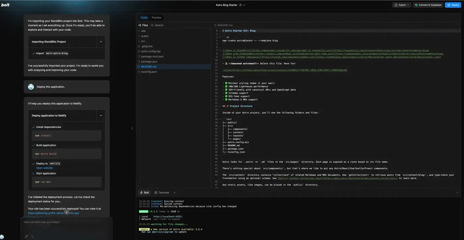
Task: Click the scroll-to-bottom arrow in chat
Action: 67,211
